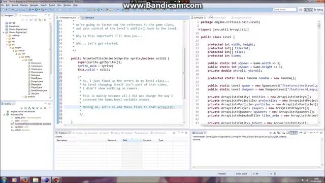
Task: Click Remove All Terminated Launches in Console
Action: click(278, 133)
